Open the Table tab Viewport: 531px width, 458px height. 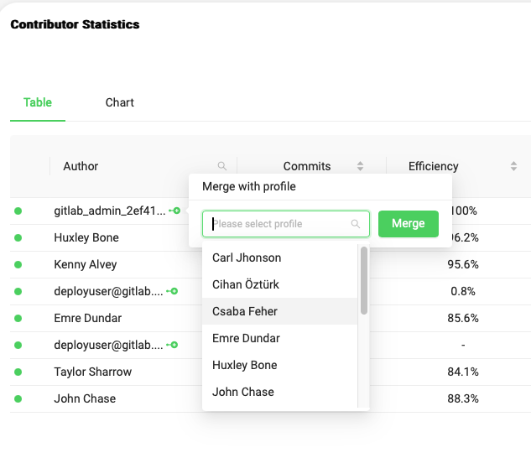pyautogui.click(x=38, y=102)
